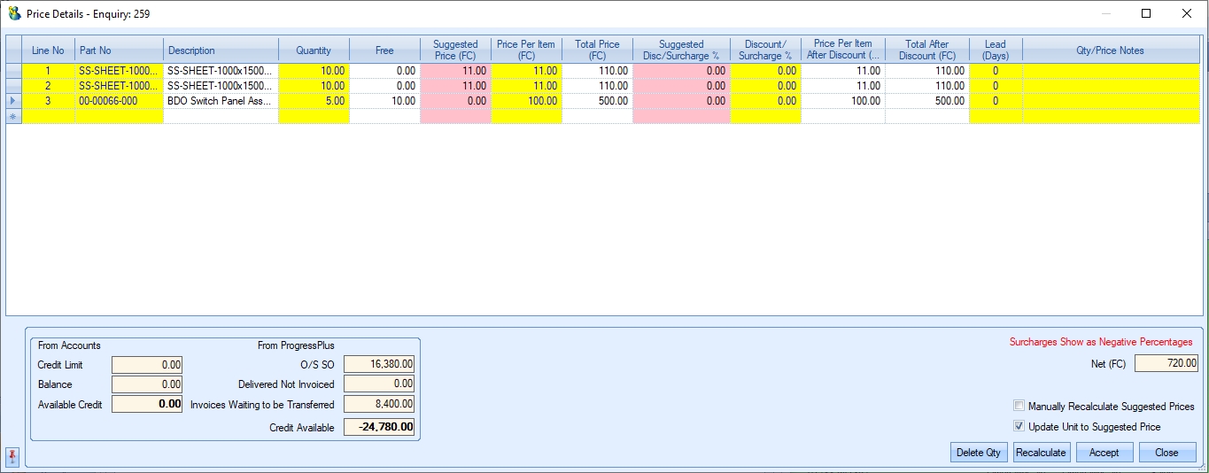
Task: Maximize the Price Details window
Action: [1146, 13]
